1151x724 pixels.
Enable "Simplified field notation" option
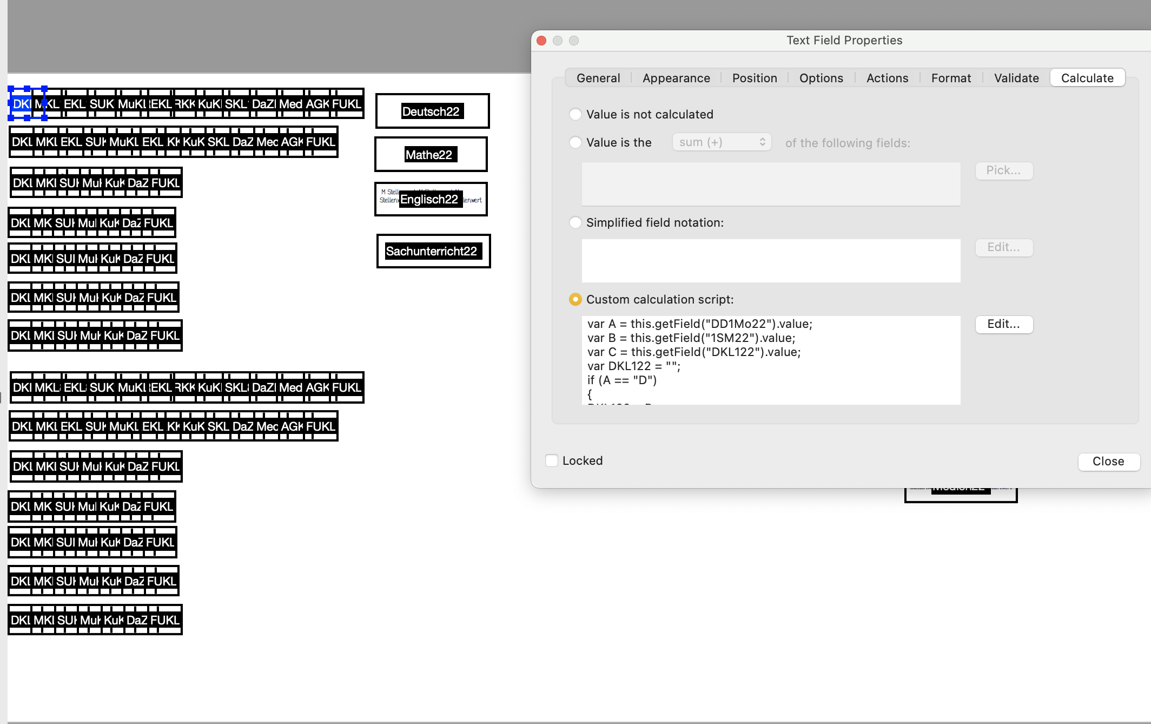click(x=575, y=222)
